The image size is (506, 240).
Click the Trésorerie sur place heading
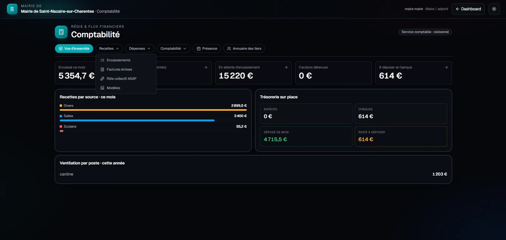coord(279,97)
